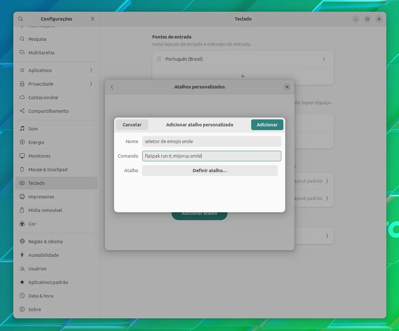This screenshot has height=331, width=399.
Task: Click the Comando input field
Action: click(212, 156)
